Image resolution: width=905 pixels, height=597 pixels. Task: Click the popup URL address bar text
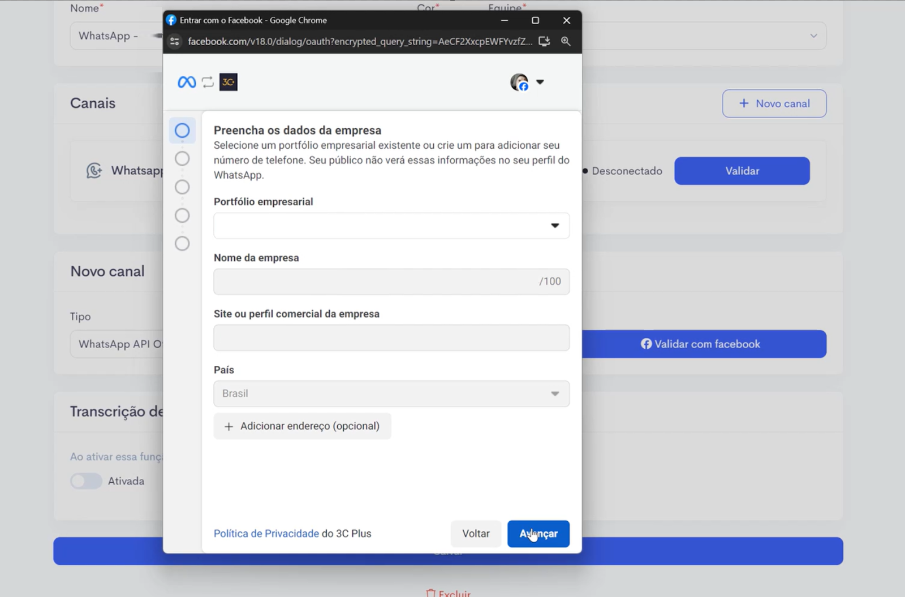(x=360, y=41)
